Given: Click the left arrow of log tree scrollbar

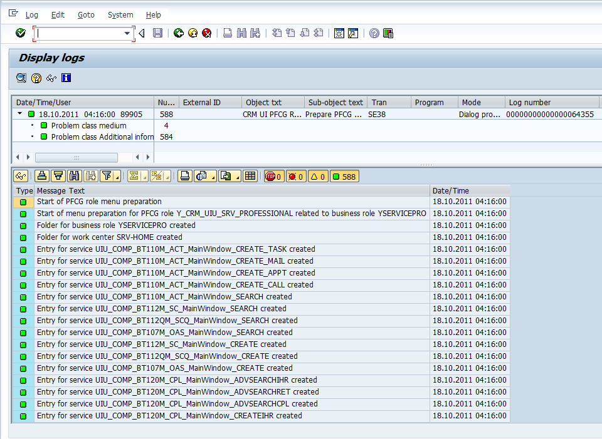Looking at the screenshot, I should click(18, 157).
